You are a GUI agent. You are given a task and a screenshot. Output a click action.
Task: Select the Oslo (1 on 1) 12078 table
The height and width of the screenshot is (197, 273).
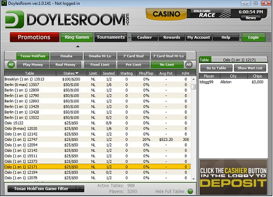click(x=97, y=178)
